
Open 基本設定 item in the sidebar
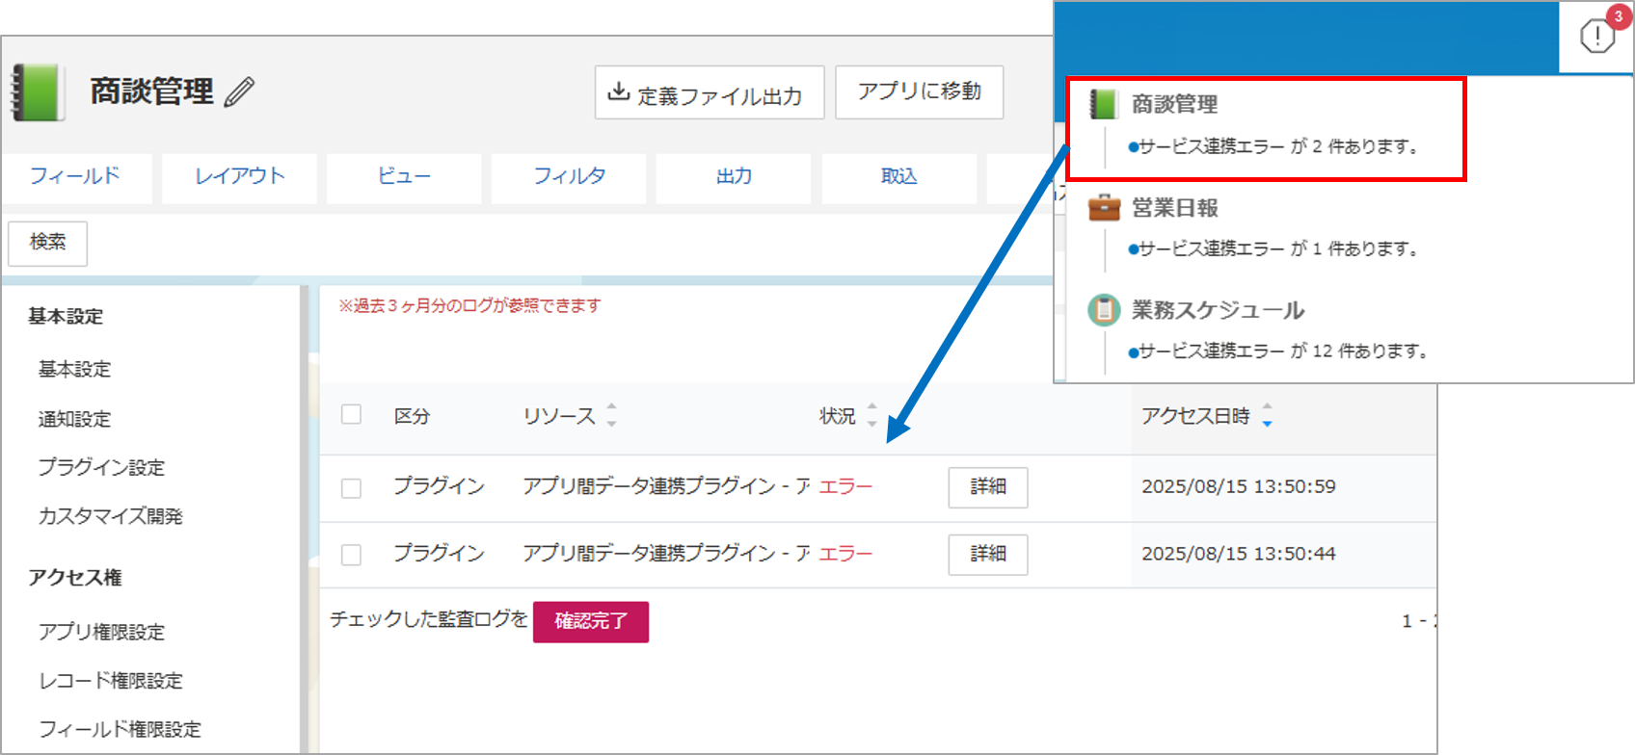click(x=74, y=370)
